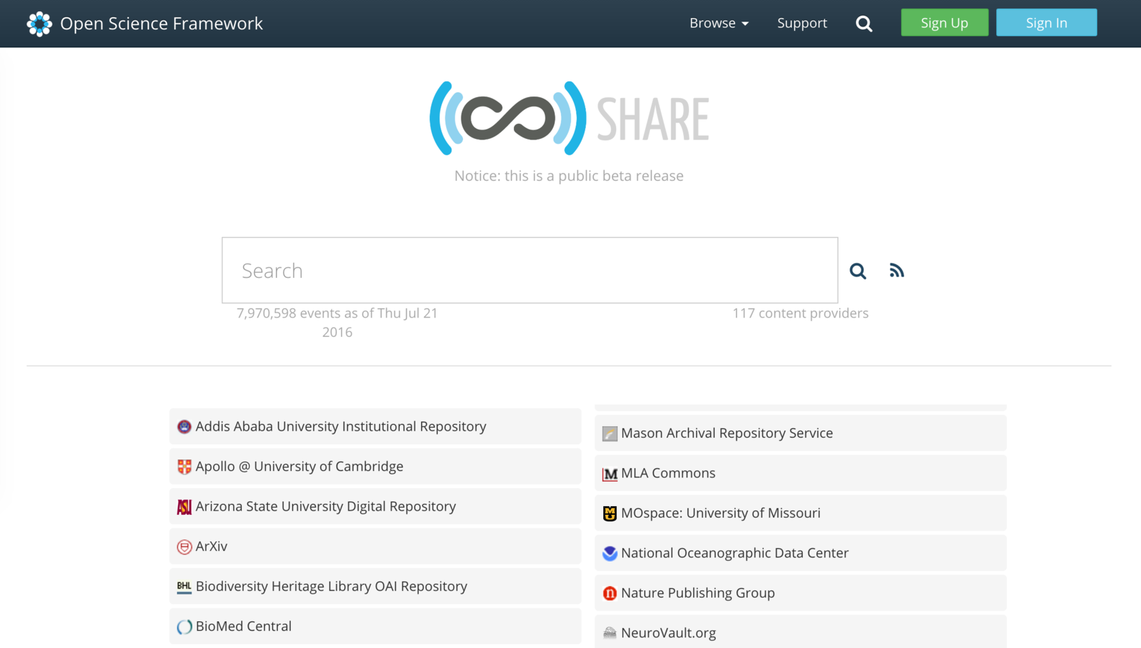Click the "117 content providers" text

[800, 313]
